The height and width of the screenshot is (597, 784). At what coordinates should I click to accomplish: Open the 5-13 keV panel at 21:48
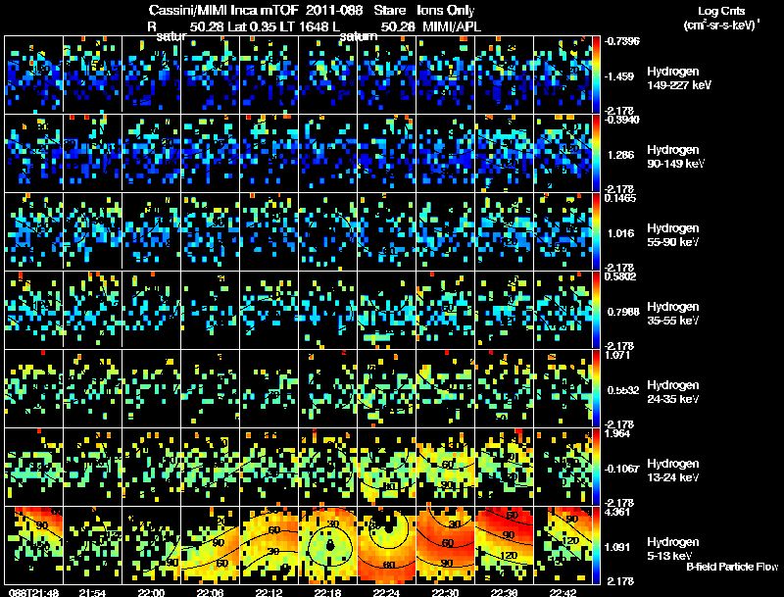(x=33, y=545)
